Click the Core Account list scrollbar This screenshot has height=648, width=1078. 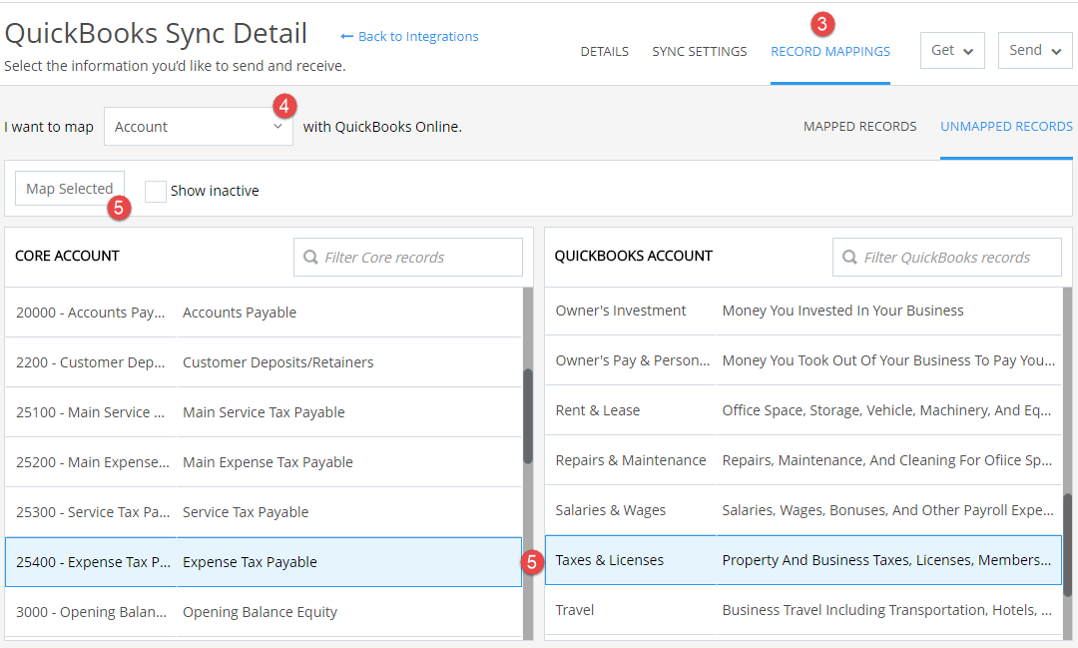click(528, 416)
